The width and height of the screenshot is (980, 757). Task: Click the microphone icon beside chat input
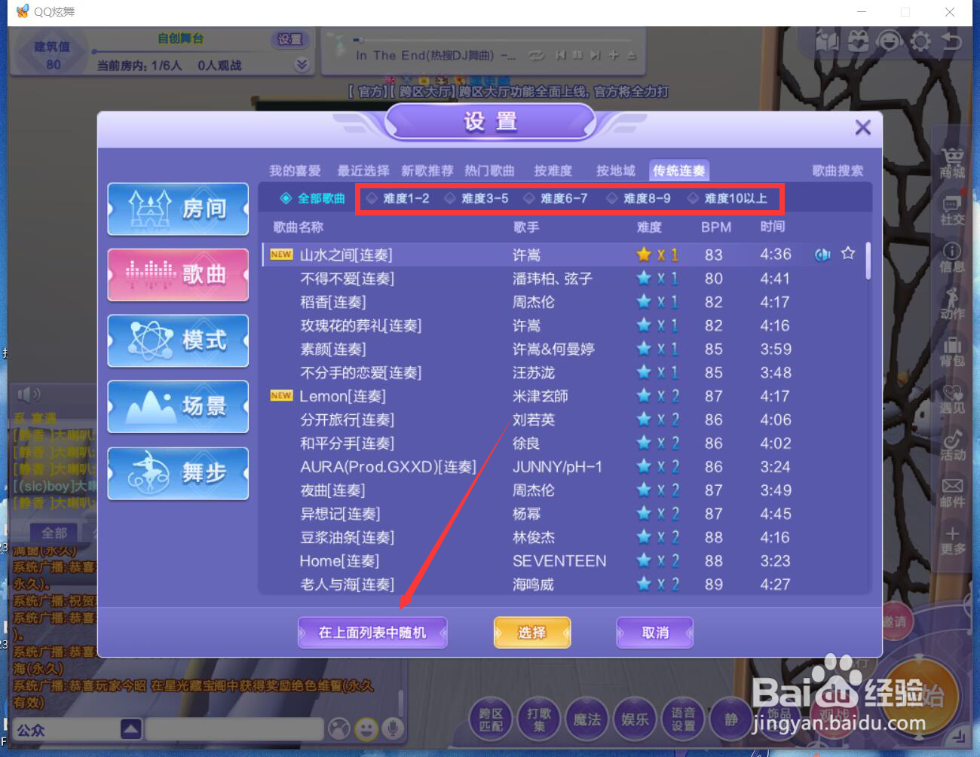pos(391,728)
